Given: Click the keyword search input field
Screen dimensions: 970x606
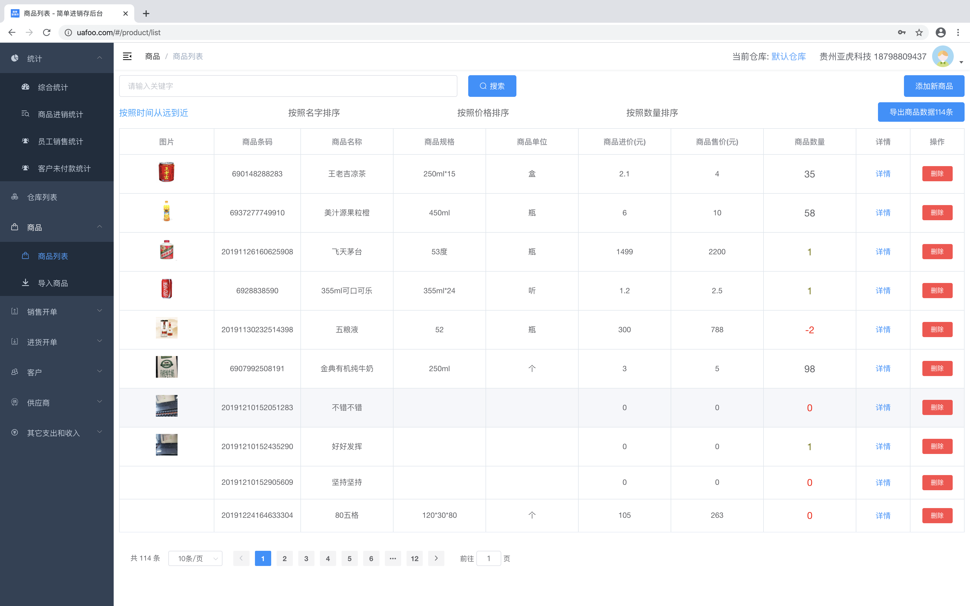Looking at the screenshot, I should point(288,86).
